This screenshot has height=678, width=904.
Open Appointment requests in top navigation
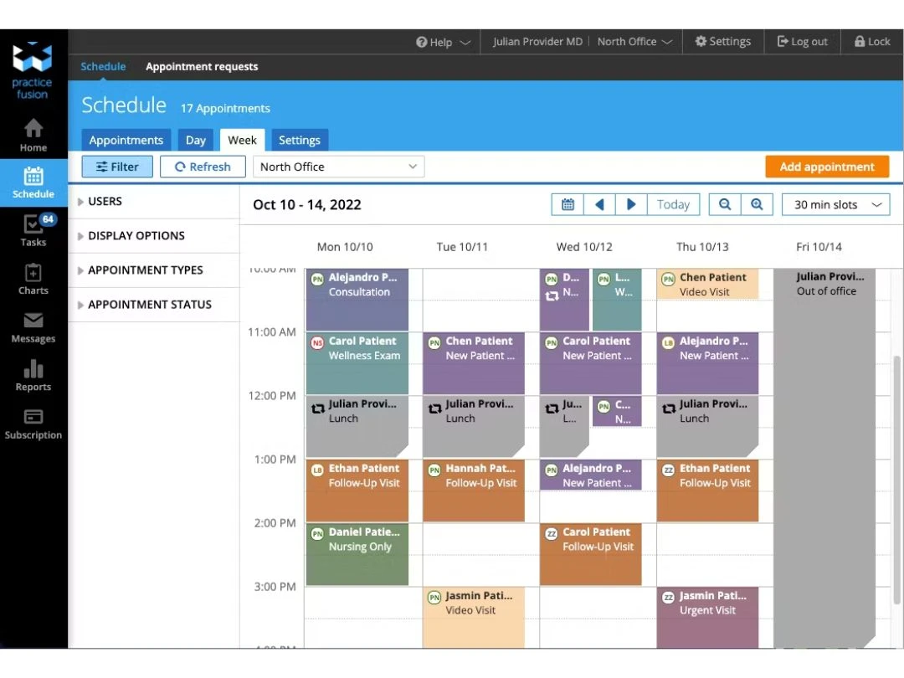pos(202,66)
